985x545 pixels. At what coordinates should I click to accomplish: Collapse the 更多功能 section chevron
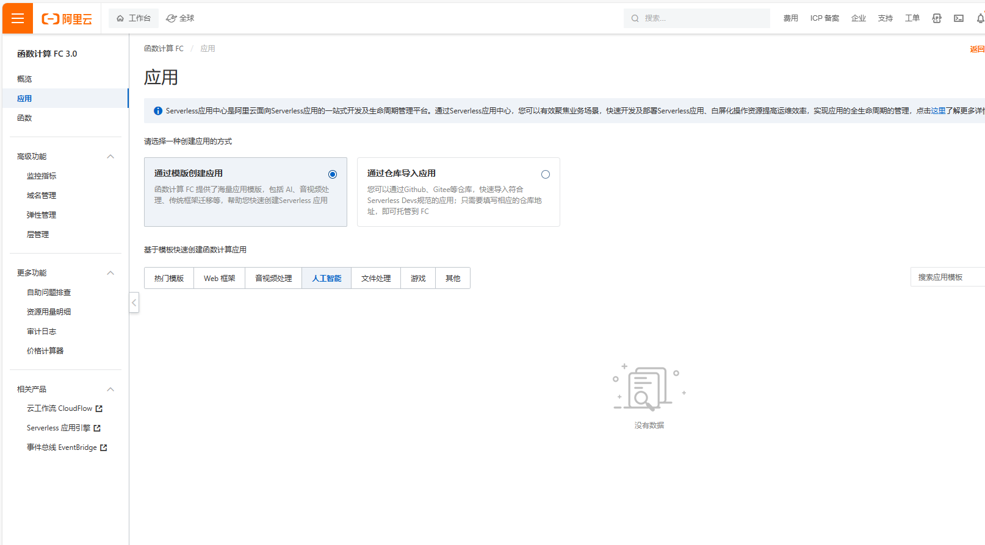pos(110,273)
